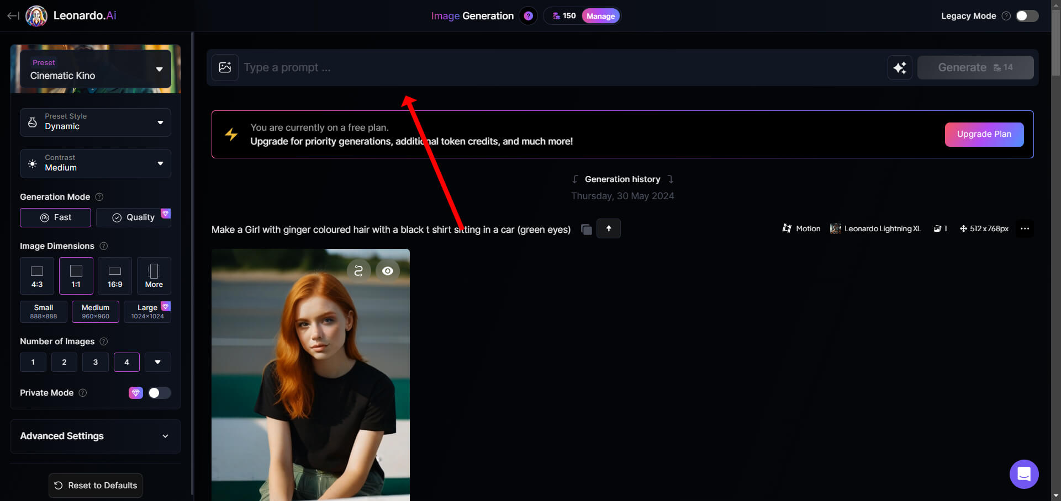Click the Image Dimensions info icon
1061x501 pixels.
tap(103, 246)
